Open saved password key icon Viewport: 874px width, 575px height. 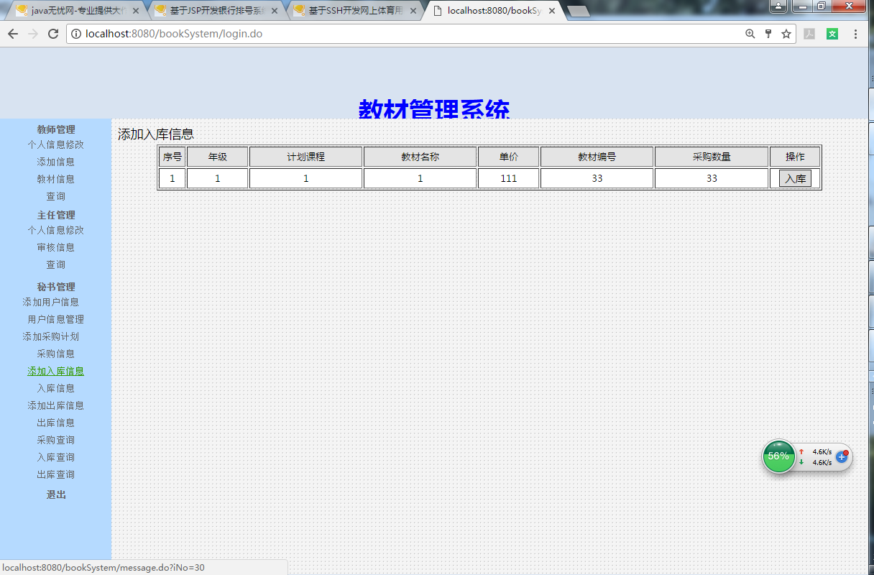[768, 34]
